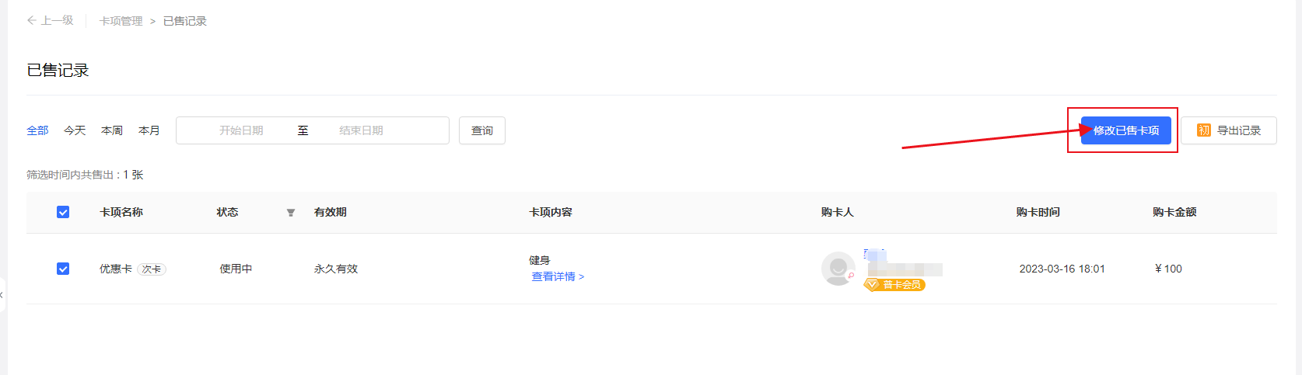This screenshot has width=1302, height=375.
Task: Click the 修改已售卡项 button
Action: click(x=1125, y=130)
